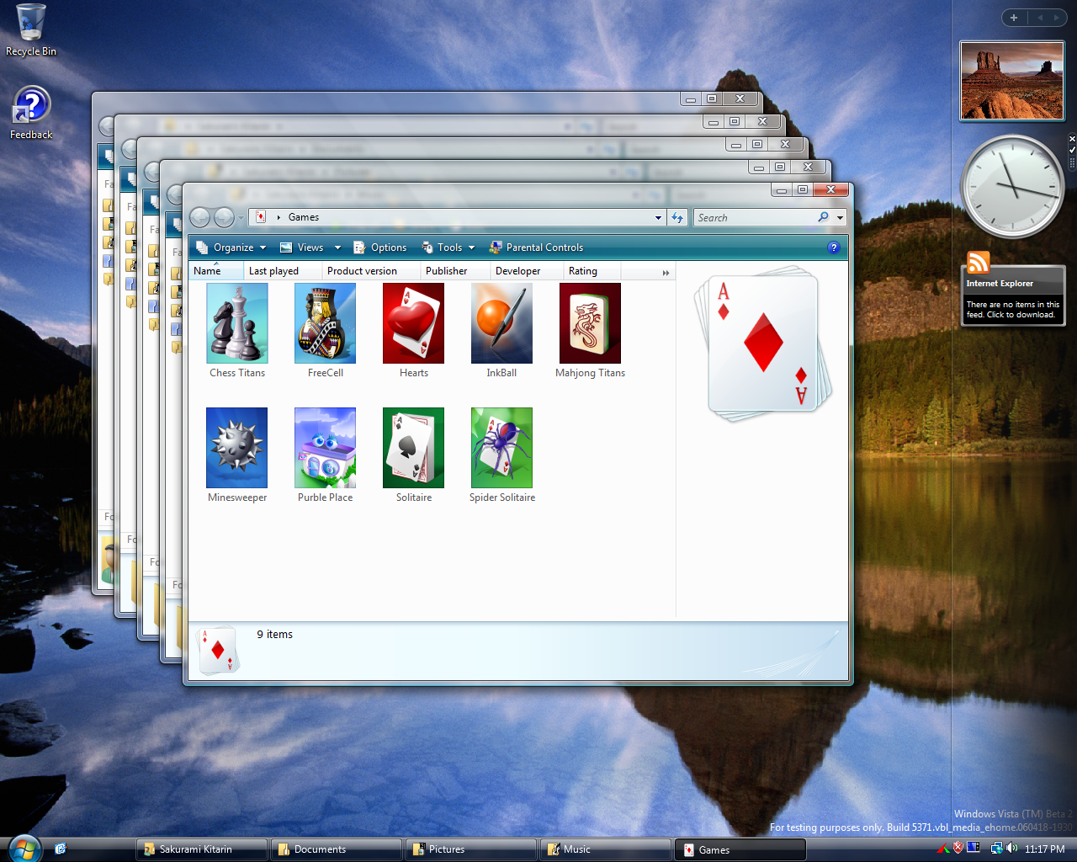
Task: Expand the Views dropdown arrow
Action: coord(337,247)
